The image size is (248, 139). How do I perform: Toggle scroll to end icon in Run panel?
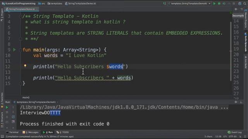click(13, 122)
